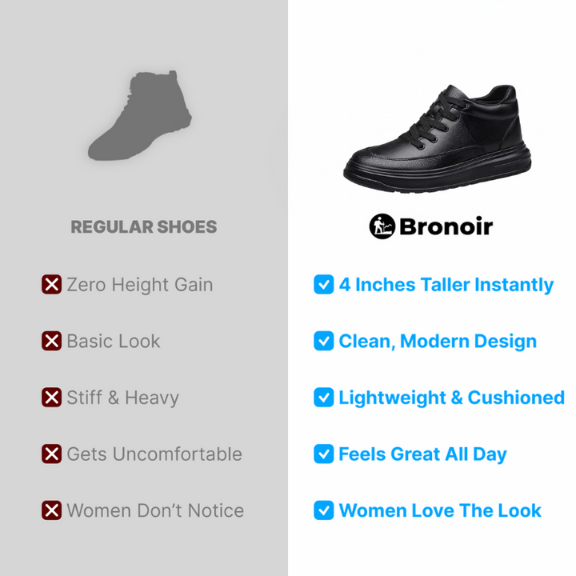576x576 pixels.
Task: Toggle the Women Love The Look checkbox
Action: 324,510
